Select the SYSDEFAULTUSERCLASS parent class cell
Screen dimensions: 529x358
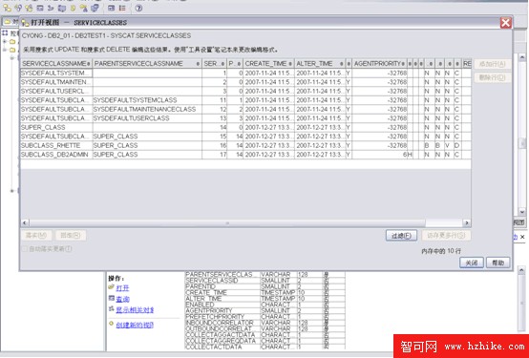[147, 118]
